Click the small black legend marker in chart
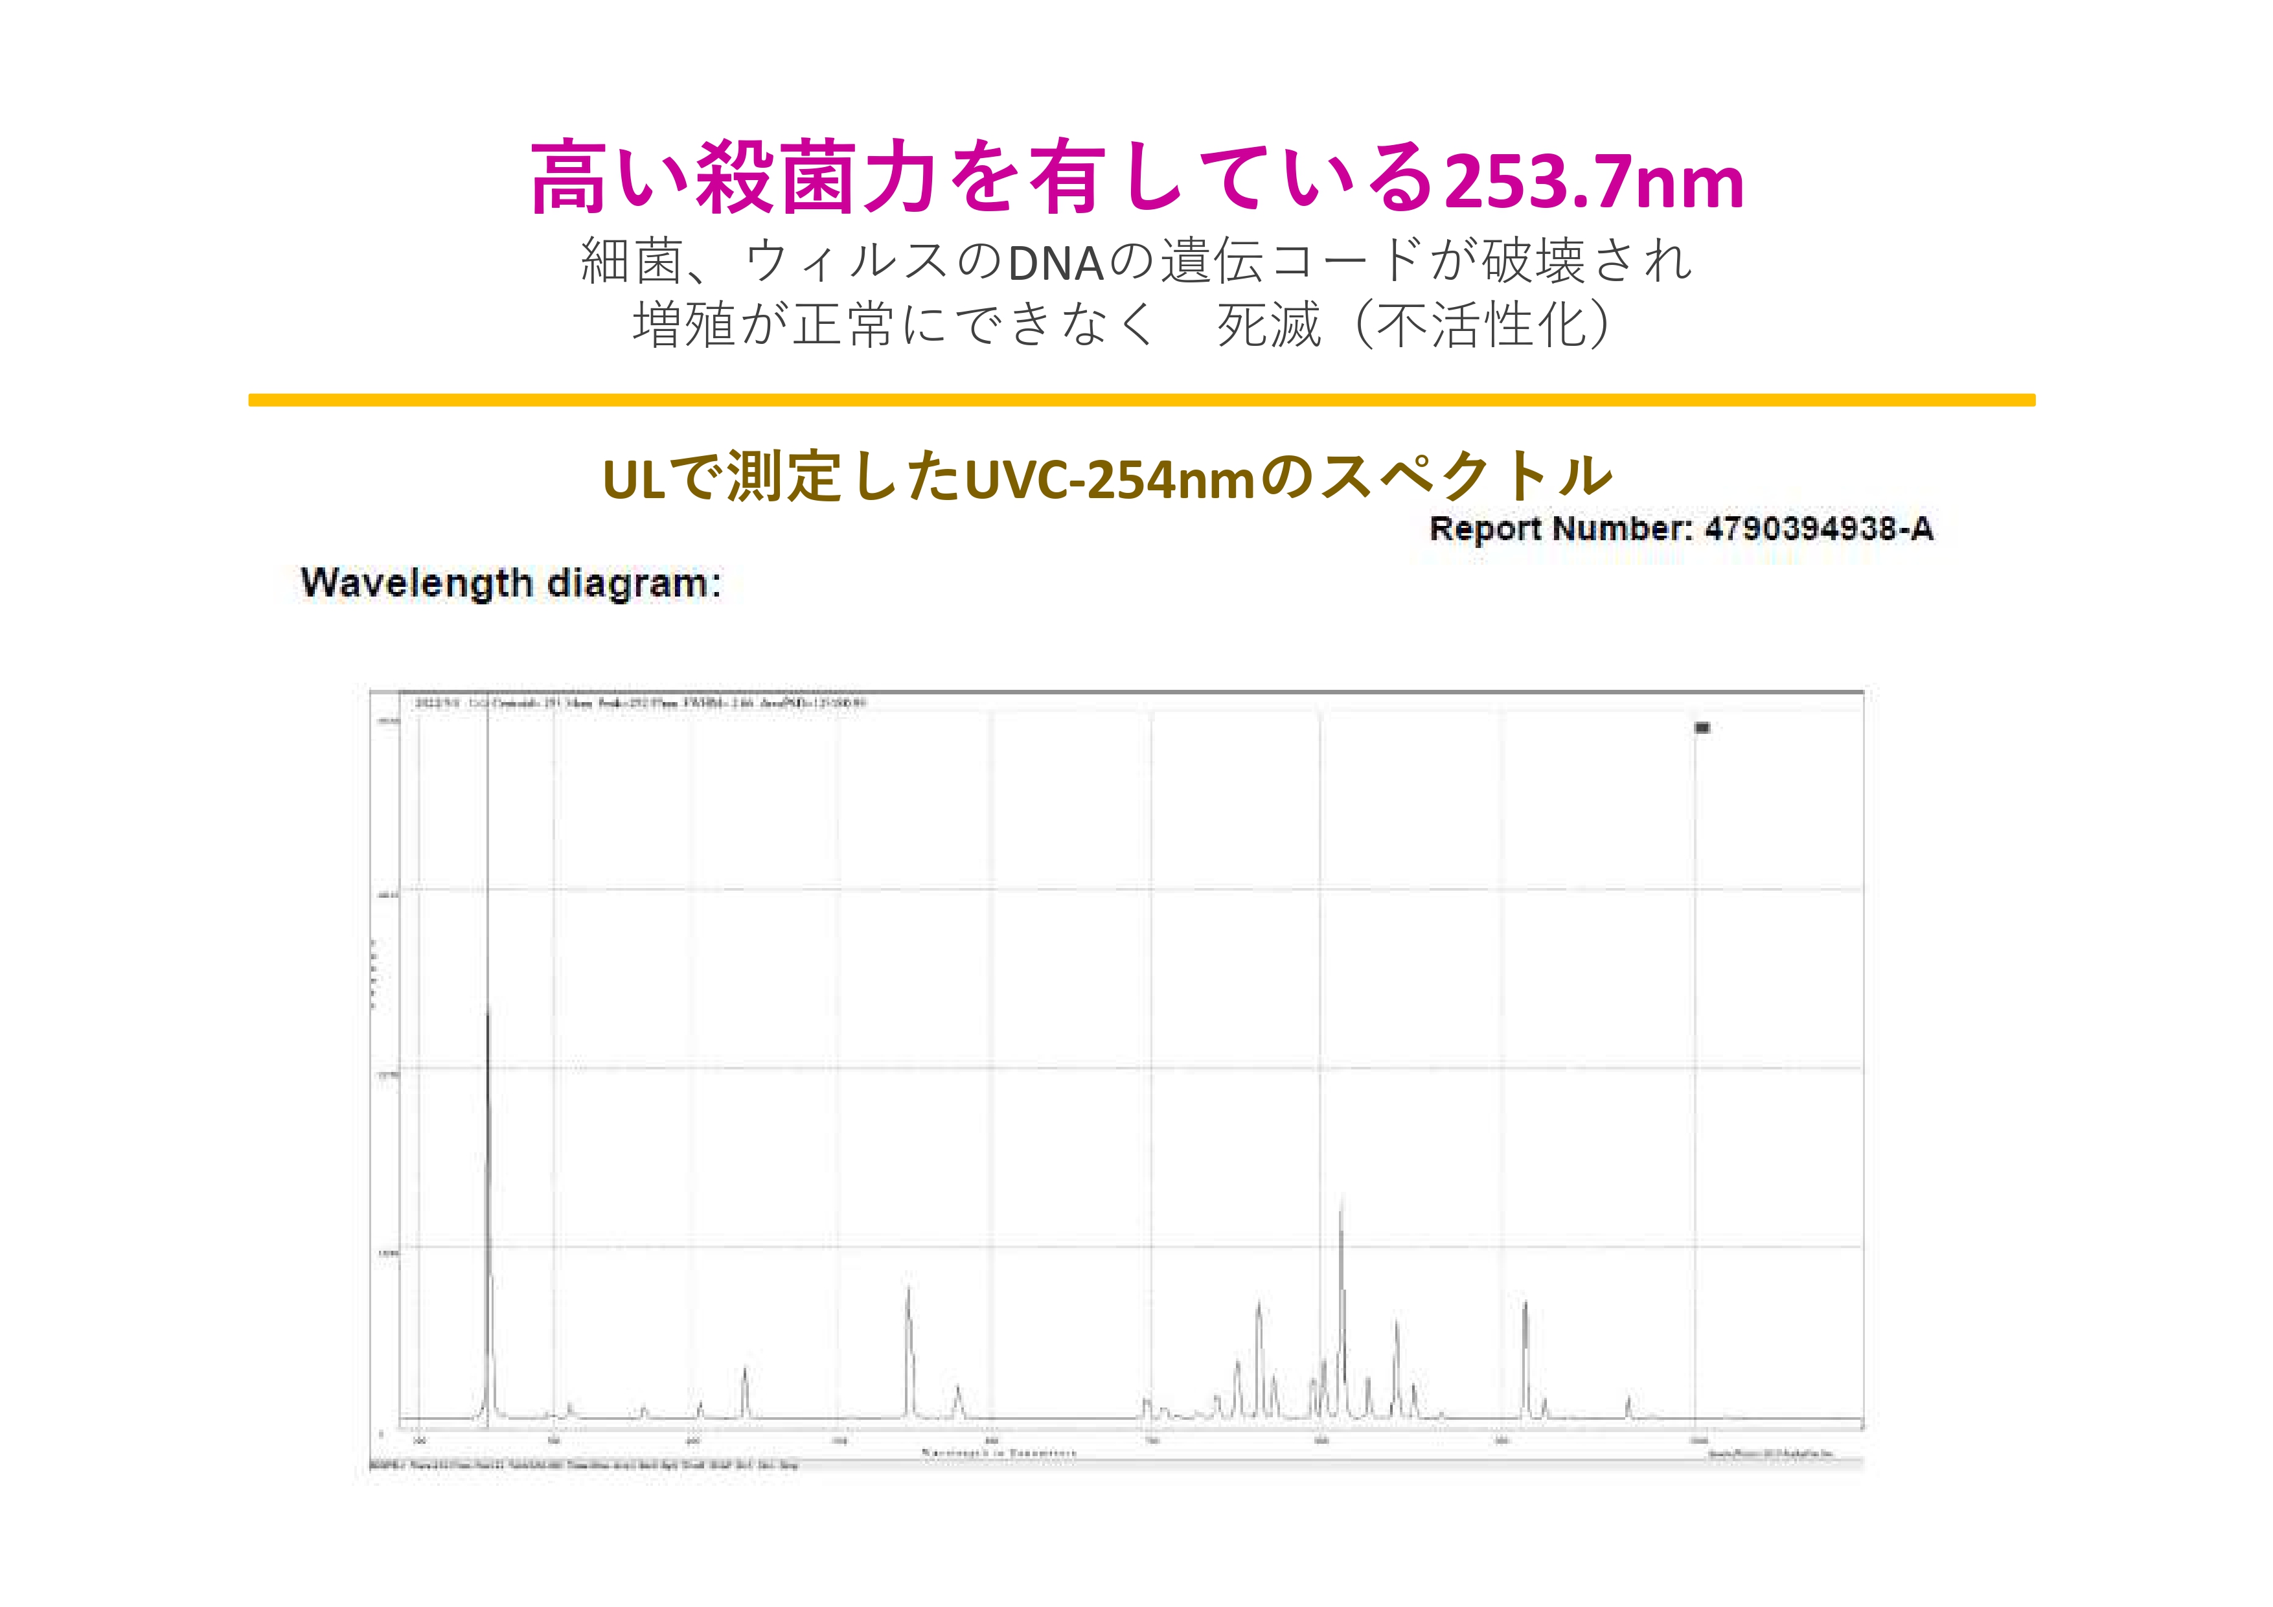This screenshot has width=2273, height=1607. [1702, 728]
